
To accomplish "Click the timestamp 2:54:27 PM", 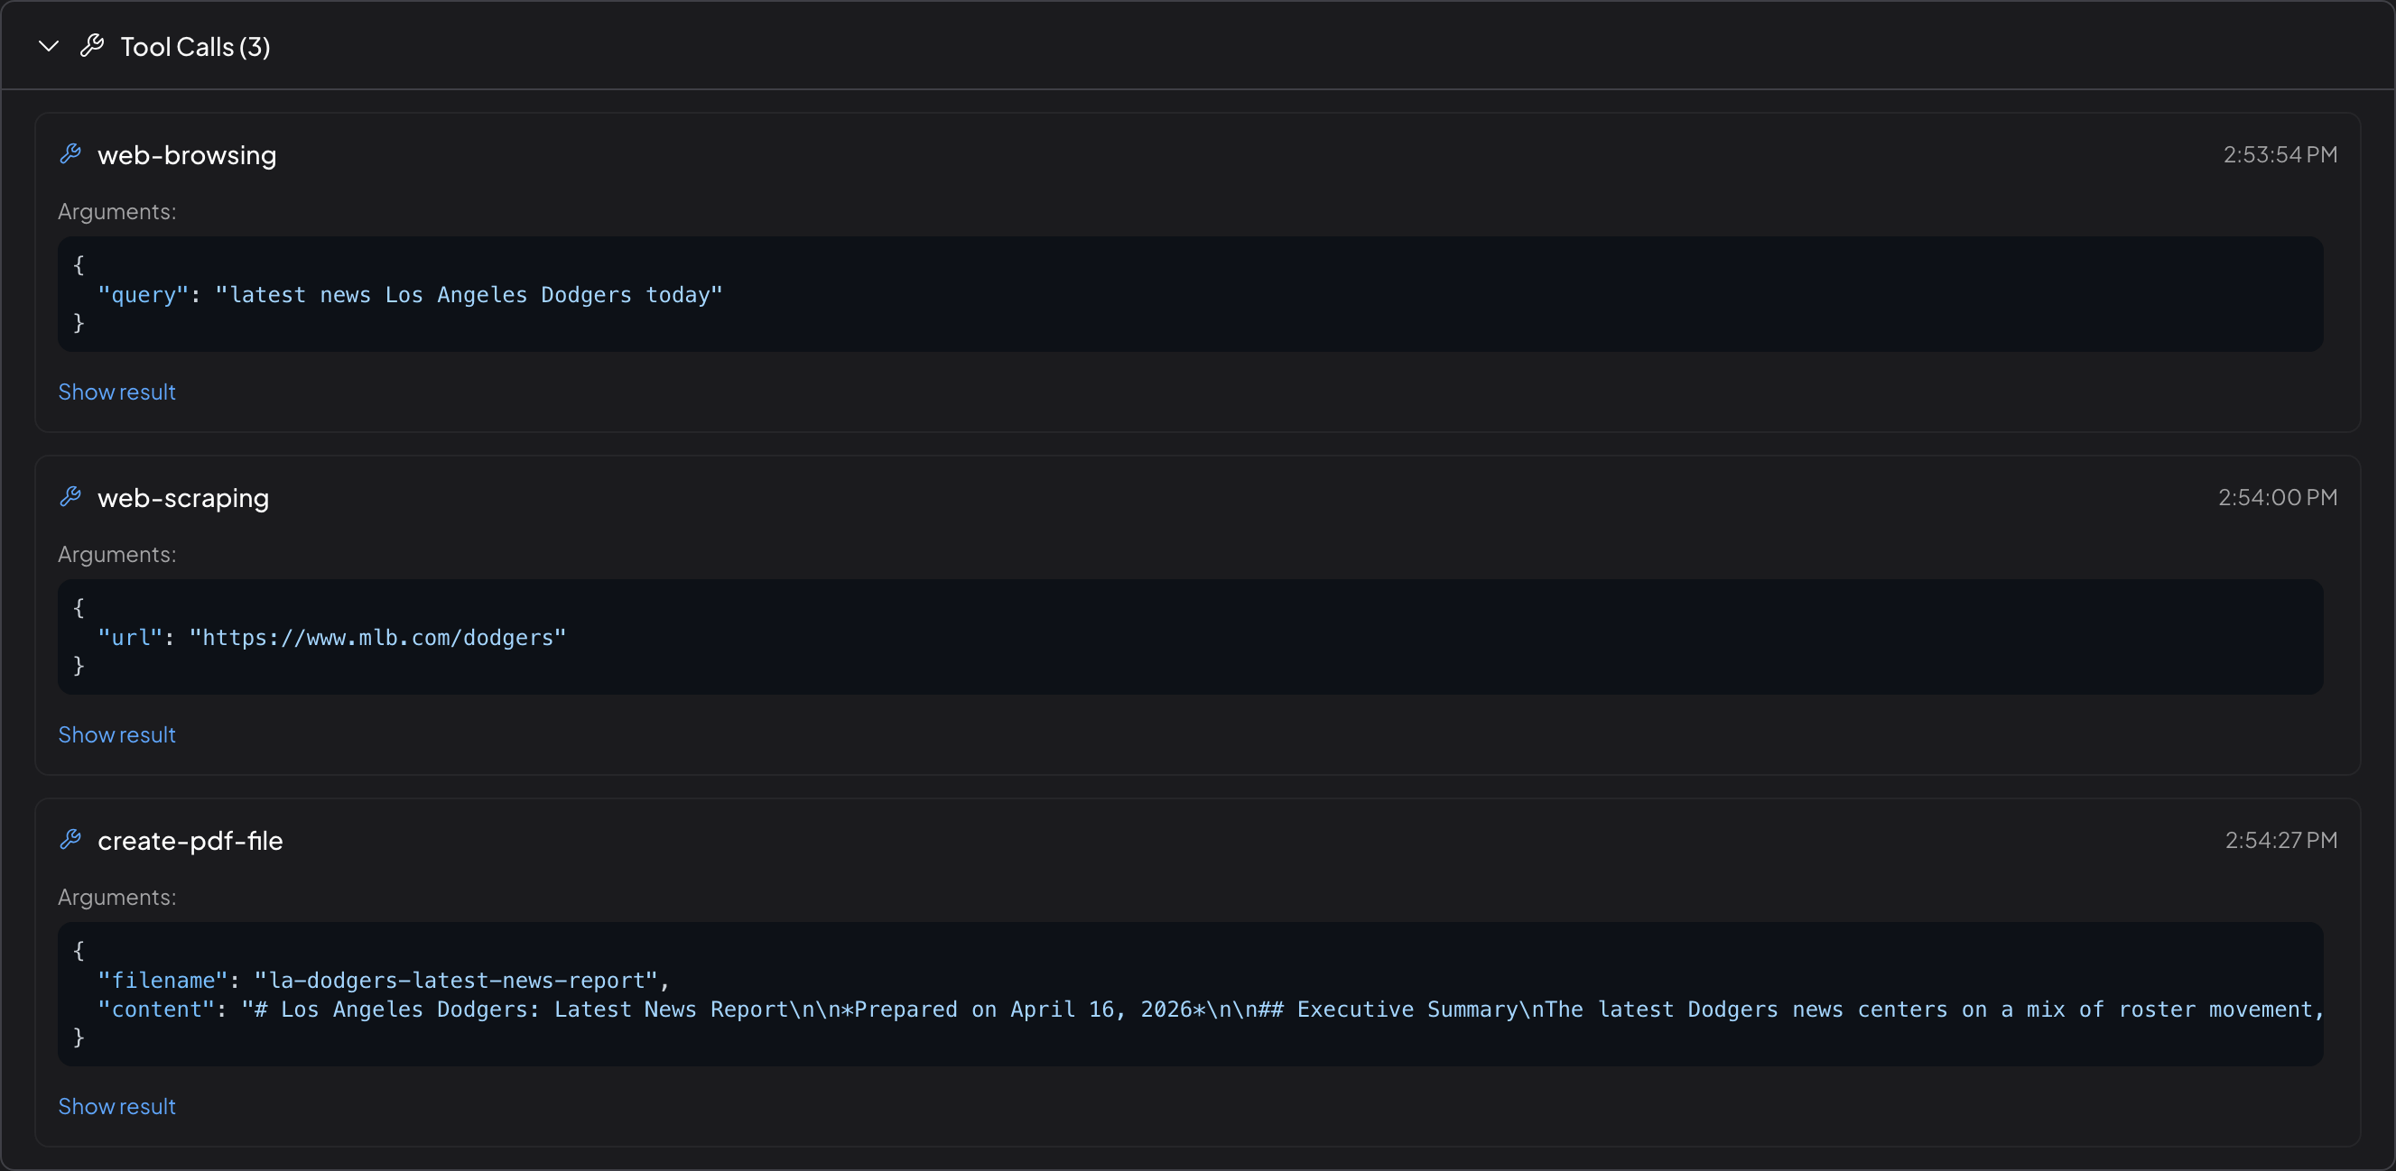I will click(2280, 840).
